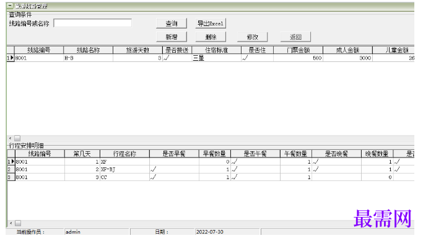Screen dimensions: 423x238
Task: Click the 成人金额 column header
Action: click(x=347, y=50)
